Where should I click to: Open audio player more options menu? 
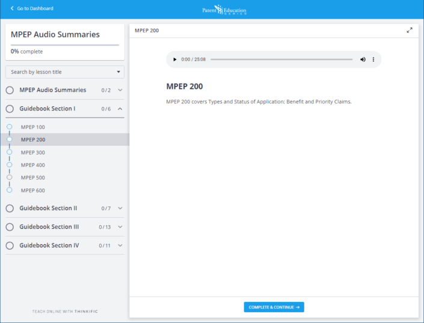(373, 59)
